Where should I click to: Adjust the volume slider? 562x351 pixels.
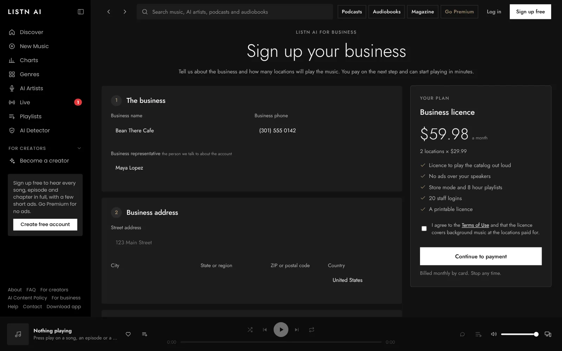[x=520, y=334]
